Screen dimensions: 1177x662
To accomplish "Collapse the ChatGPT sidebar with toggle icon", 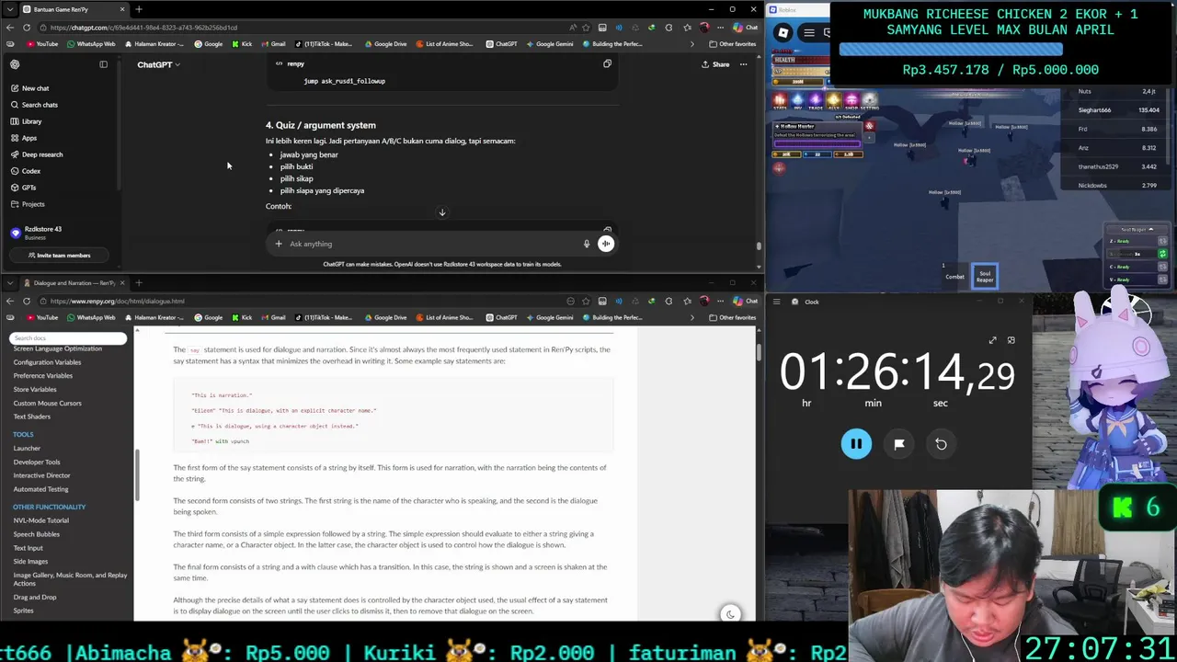I will (x=103, y=64).
